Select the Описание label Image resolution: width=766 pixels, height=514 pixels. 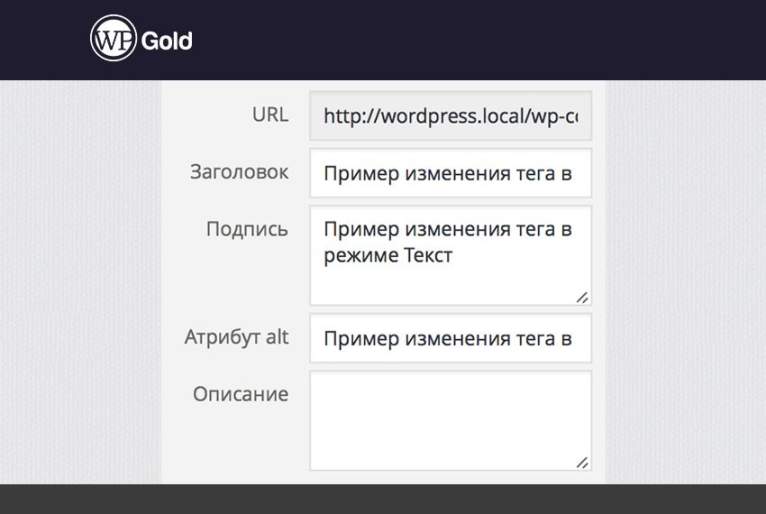(x=241, y=394)
